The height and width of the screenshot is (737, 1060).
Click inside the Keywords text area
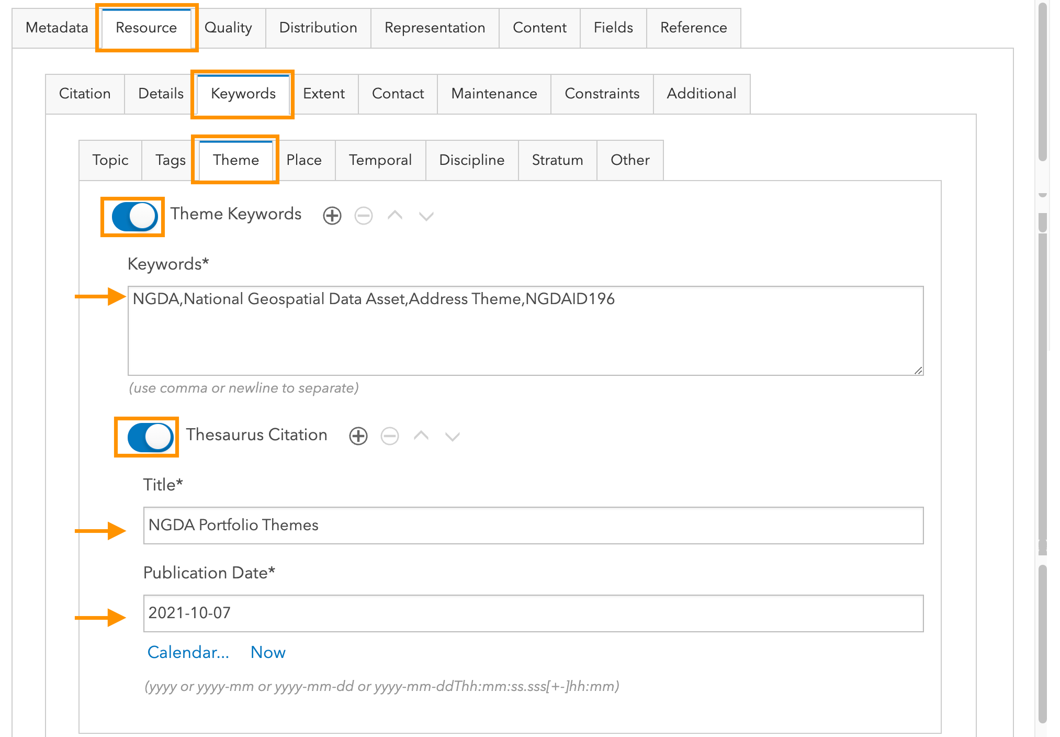tap(523, 330)
